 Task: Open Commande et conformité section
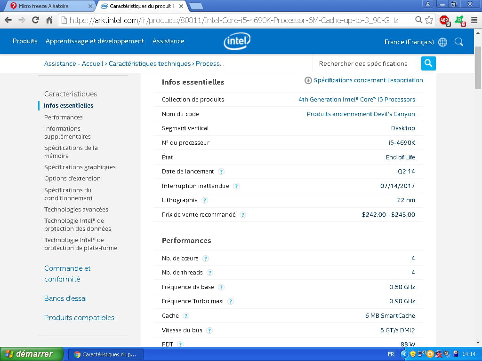67,274
